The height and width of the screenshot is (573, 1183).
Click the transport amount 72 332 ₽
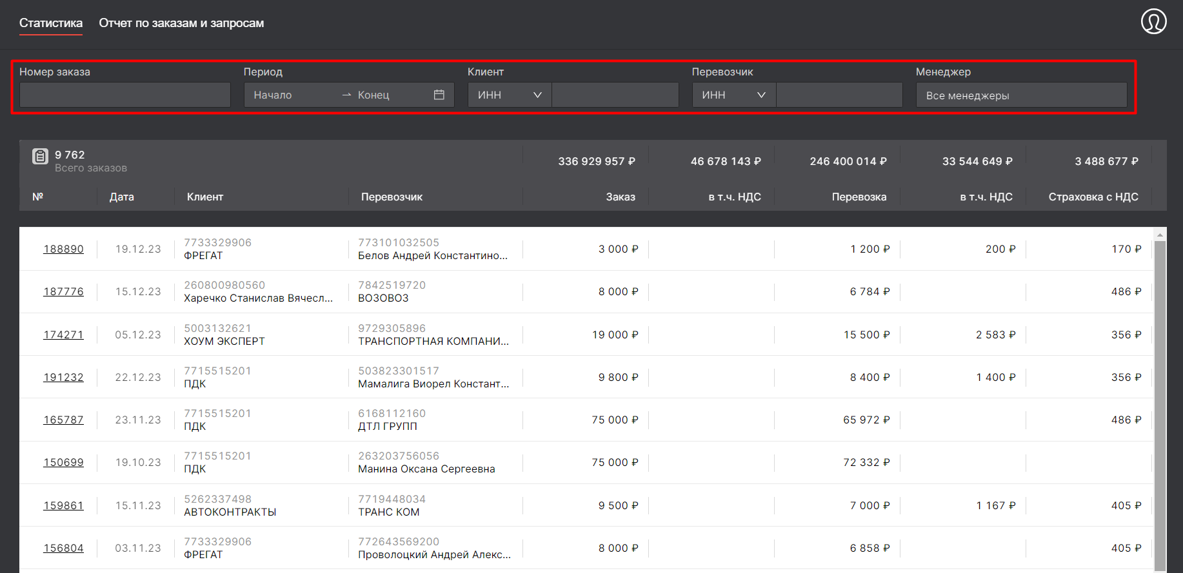point(866,462)
